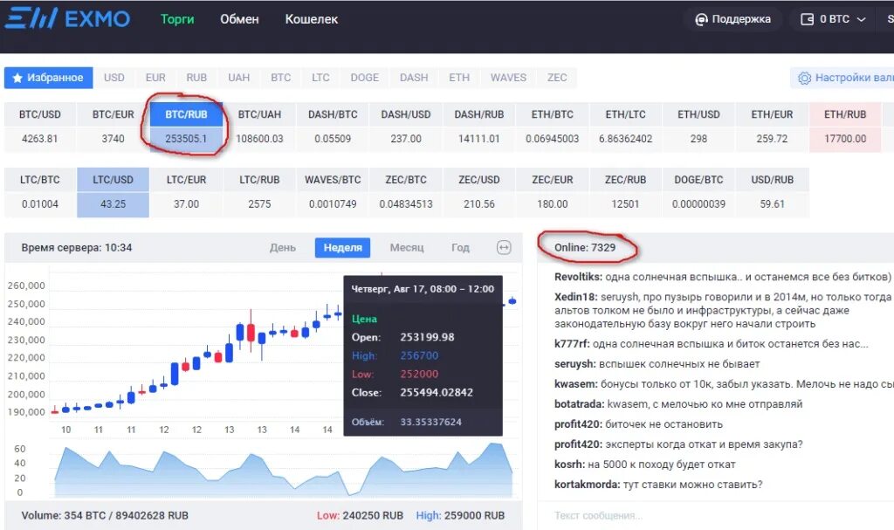Click the Online: 7329 counter

[x=585, y=248]
